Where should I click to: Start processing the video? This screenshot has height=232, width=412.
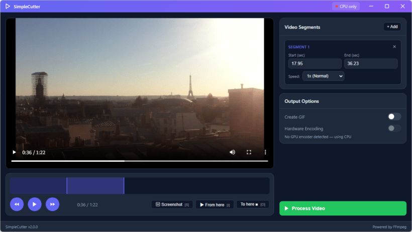click(343, 208)
